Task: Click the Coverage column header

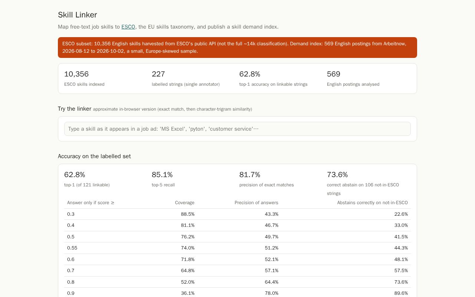Action: [184, 203]
